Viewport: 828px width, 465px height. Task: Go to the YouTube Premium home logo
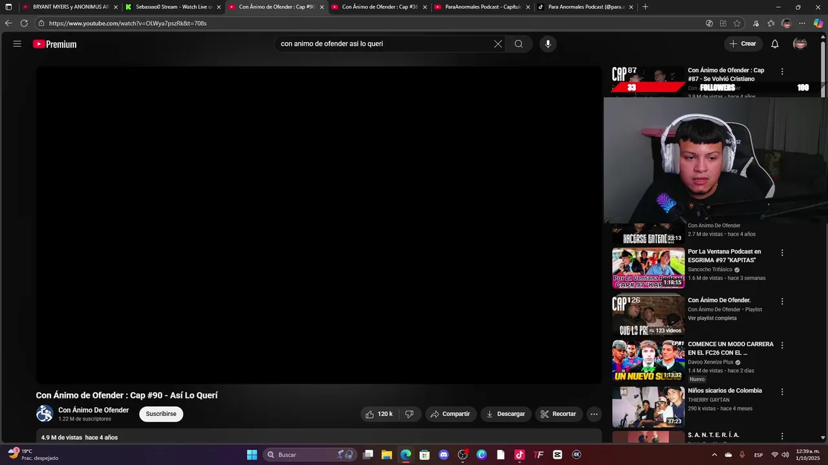click(55, 44)
